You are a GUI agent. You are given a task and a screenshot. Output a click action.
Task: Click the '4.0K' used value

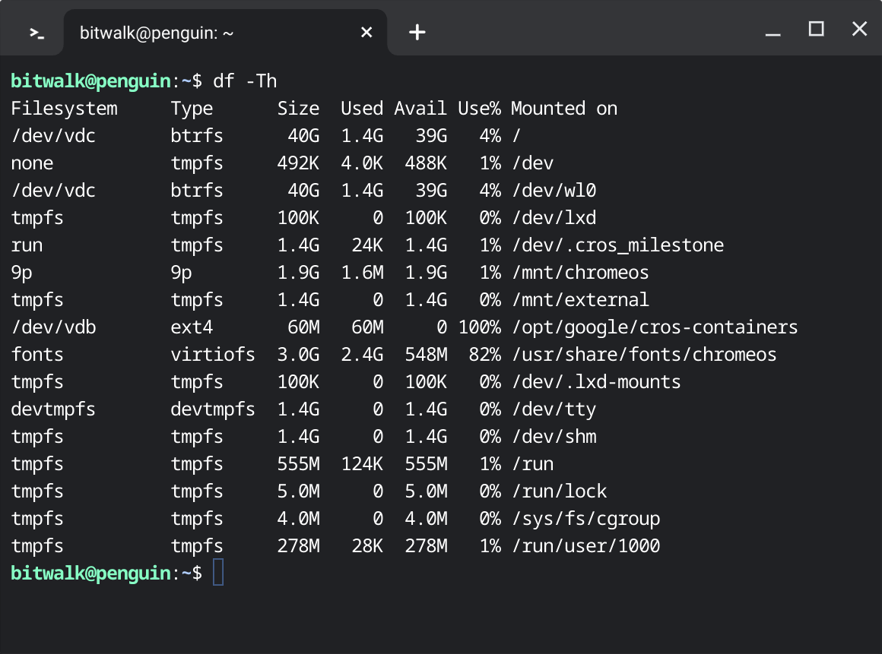[x=362, y=163]
